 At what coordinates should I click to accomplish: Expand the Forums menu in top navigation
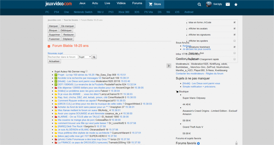[x=137, y=4]
